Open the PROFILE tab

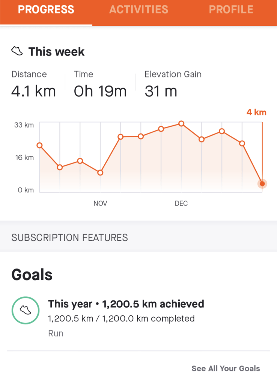[x=231, y=10]
